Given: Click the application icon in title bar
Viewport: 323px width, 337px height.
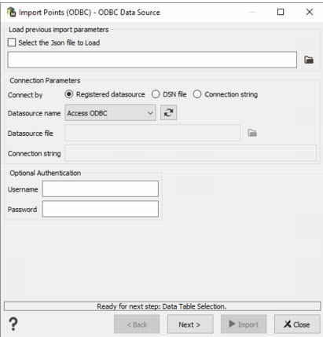Looking at the screenshot, I should coord(11,12).
